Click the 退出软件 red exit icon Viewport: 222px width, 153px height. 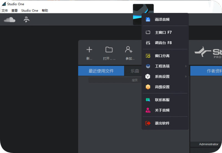(148, 123)
